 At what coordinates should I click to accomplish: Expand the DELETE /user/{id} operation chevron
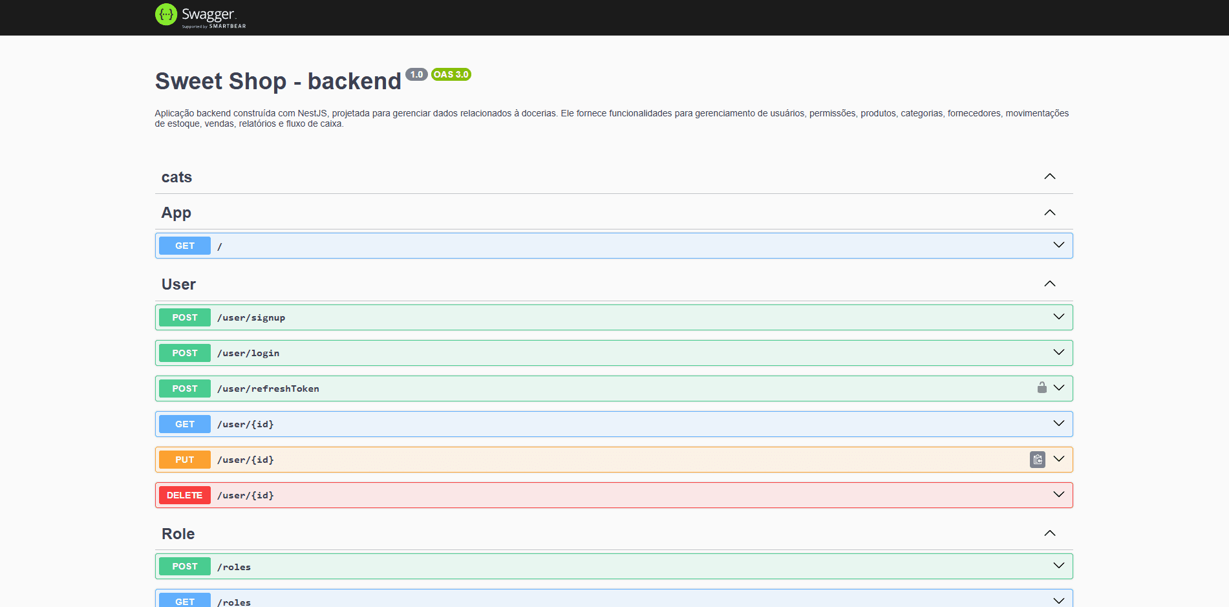pos(1058,495)
